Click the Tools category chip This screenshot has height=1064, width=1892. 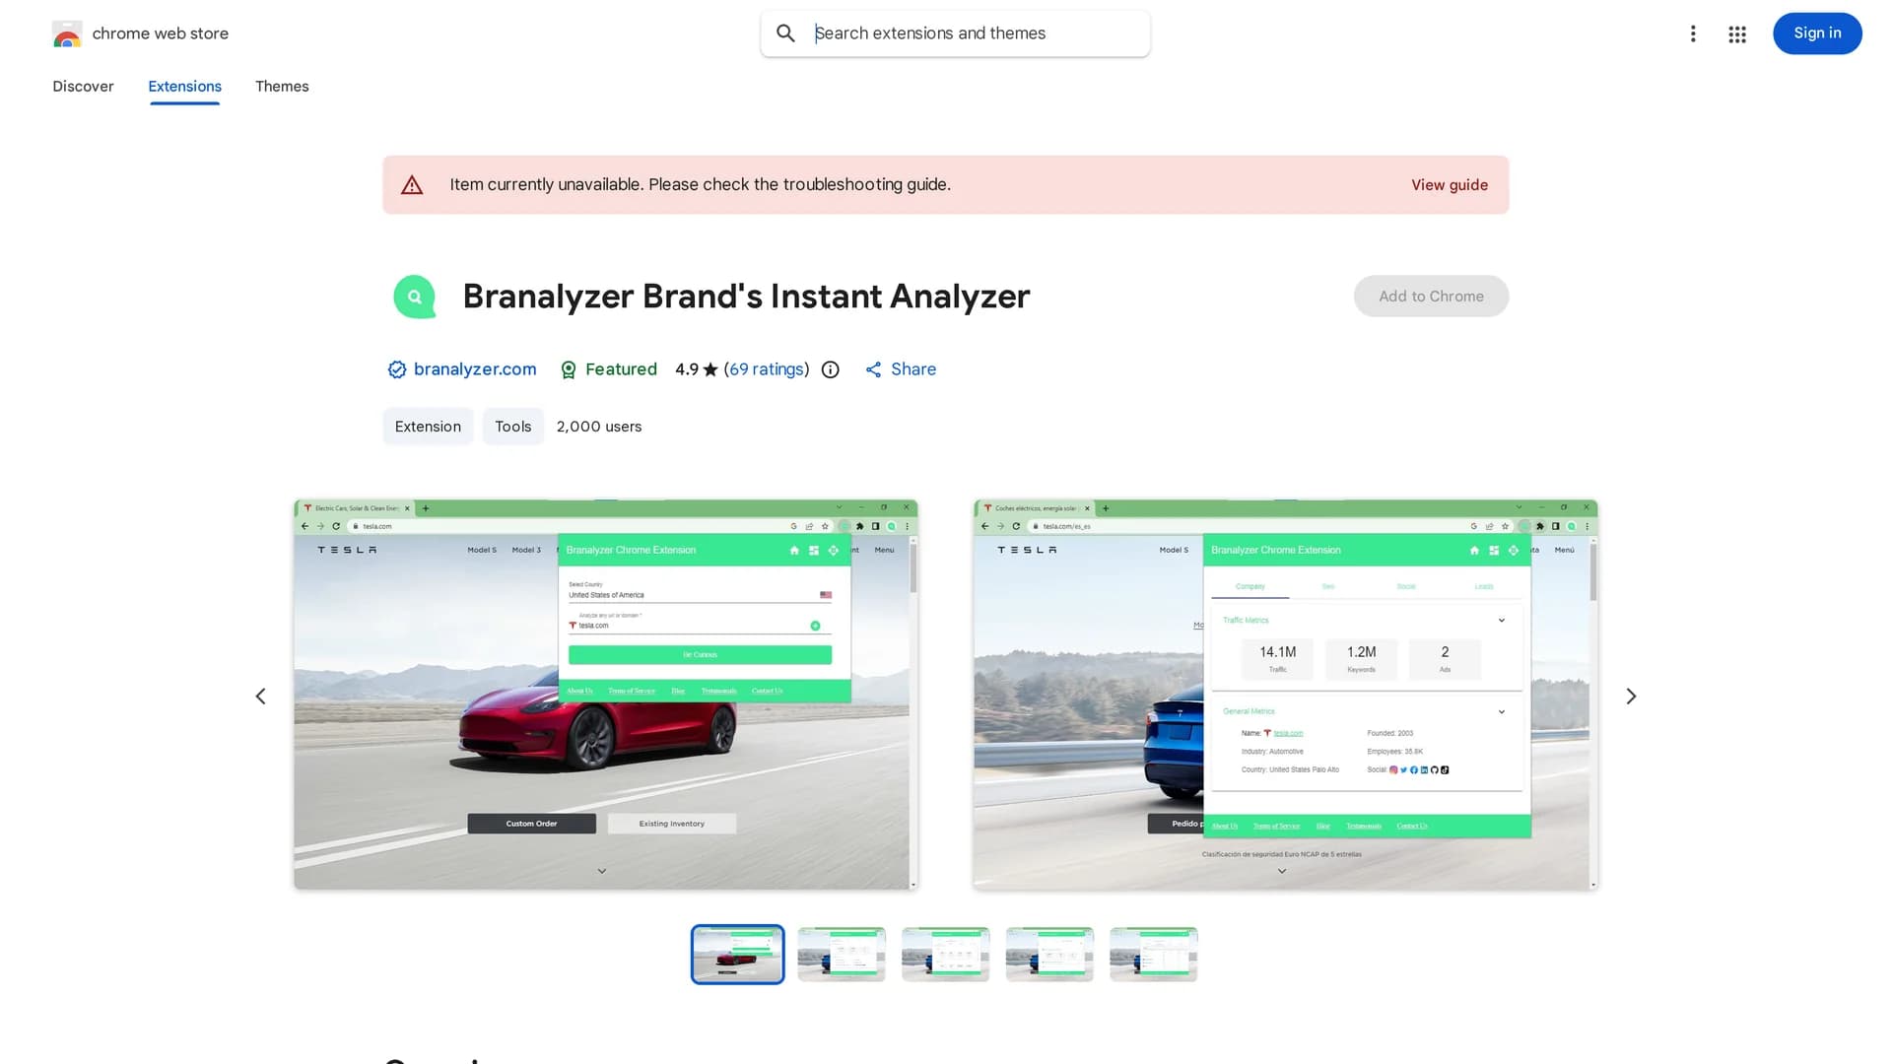512,427
